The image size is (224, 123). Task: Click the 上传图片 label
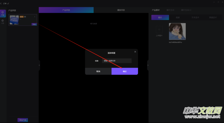tap(159, 36)
